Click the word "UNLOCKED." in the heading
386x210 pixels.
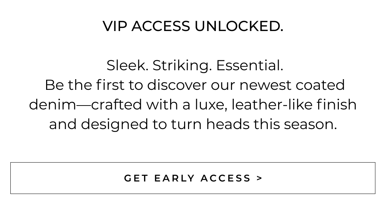tap(238, 26)
